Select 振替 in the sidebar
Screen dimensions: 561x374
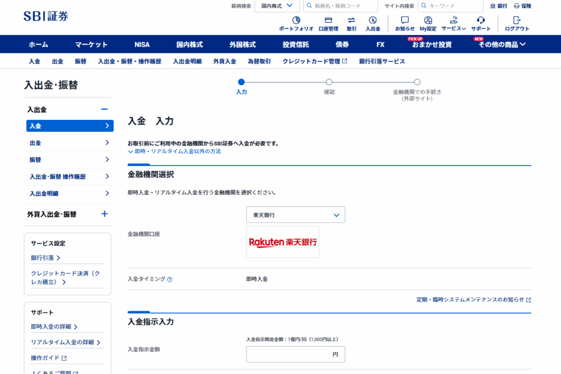70,160
